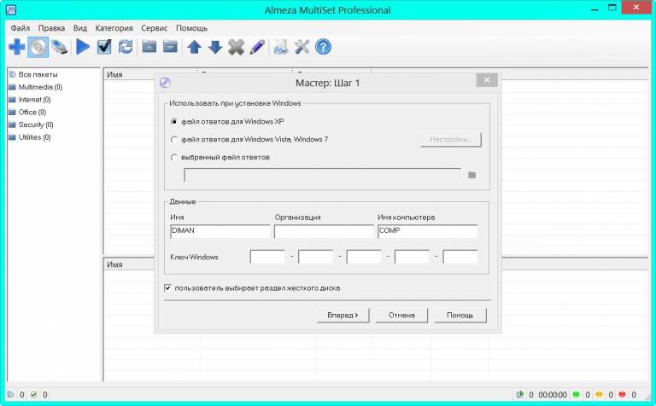Click the application icon in title bar
The width and height of the screenshot is (656, 406).
11,9
